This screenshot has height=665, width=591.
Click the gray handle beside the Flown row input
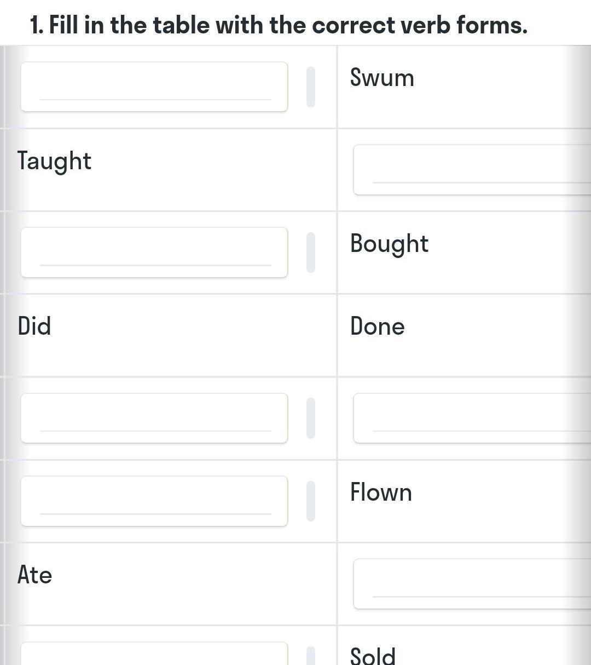point(311,501)
